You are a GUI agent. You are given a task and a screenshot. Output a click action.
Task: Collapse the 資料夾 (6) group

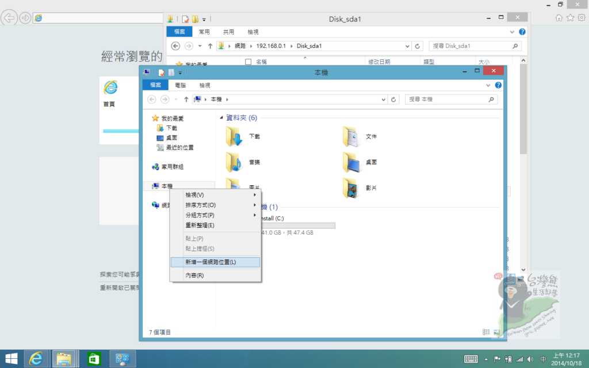[x=221, y=117]
